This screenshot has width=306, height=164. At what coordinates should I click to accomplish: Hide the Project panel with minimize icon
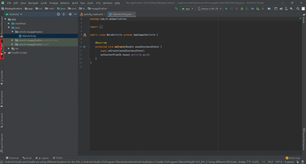(76, 14)
